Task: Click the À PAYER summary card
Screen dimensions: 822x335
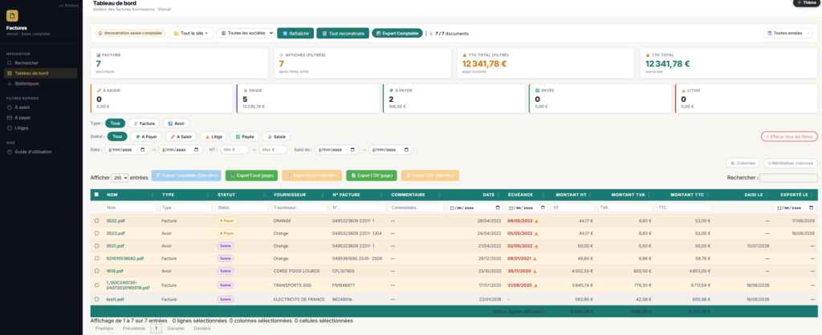Action: (x=454, y=99)
